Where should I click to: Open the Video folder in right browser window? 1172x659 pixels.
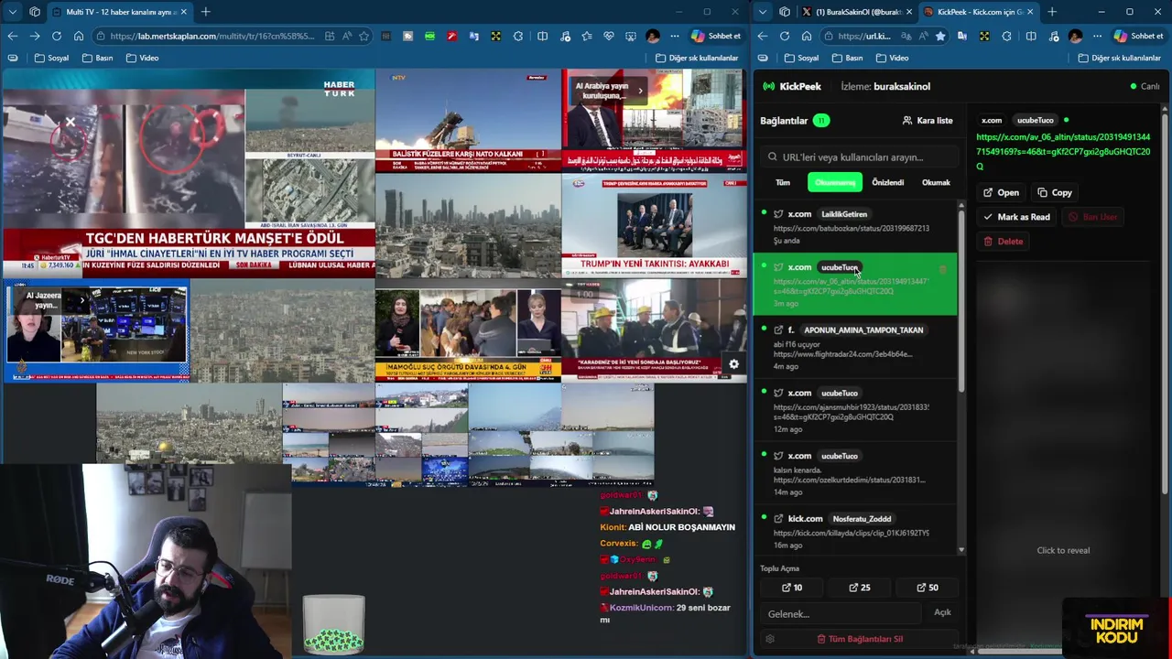click(892, 58)
